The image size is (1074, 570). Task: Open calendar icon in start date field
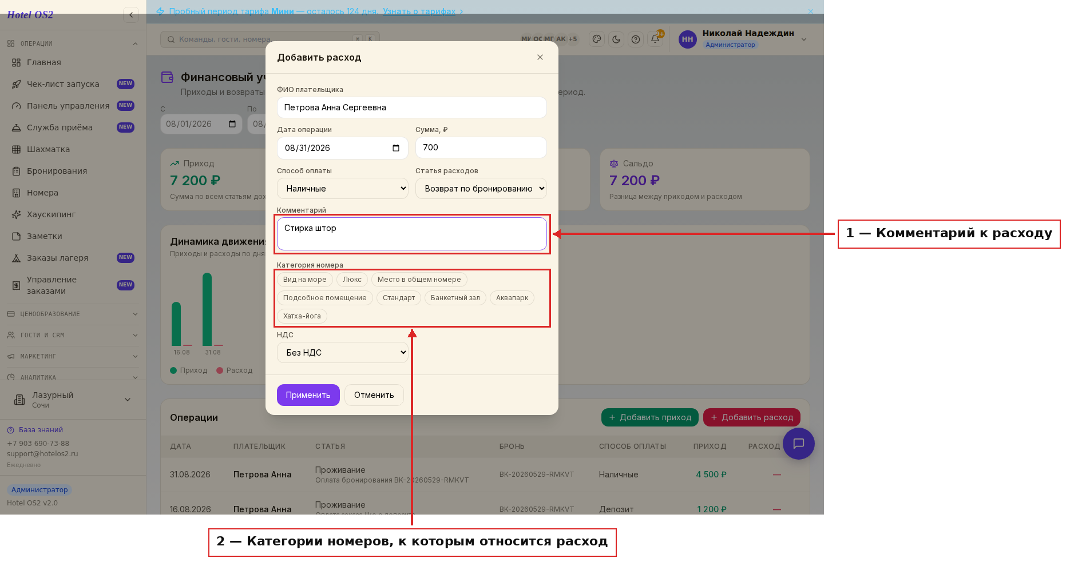point(232,124)
